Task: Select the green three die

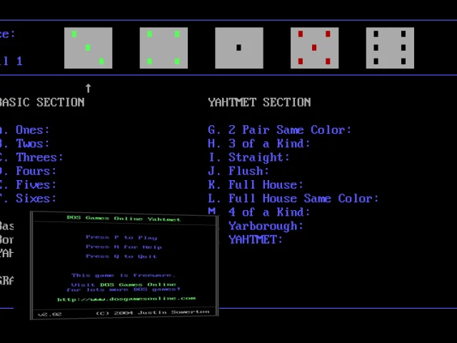Action: [89, 48]
